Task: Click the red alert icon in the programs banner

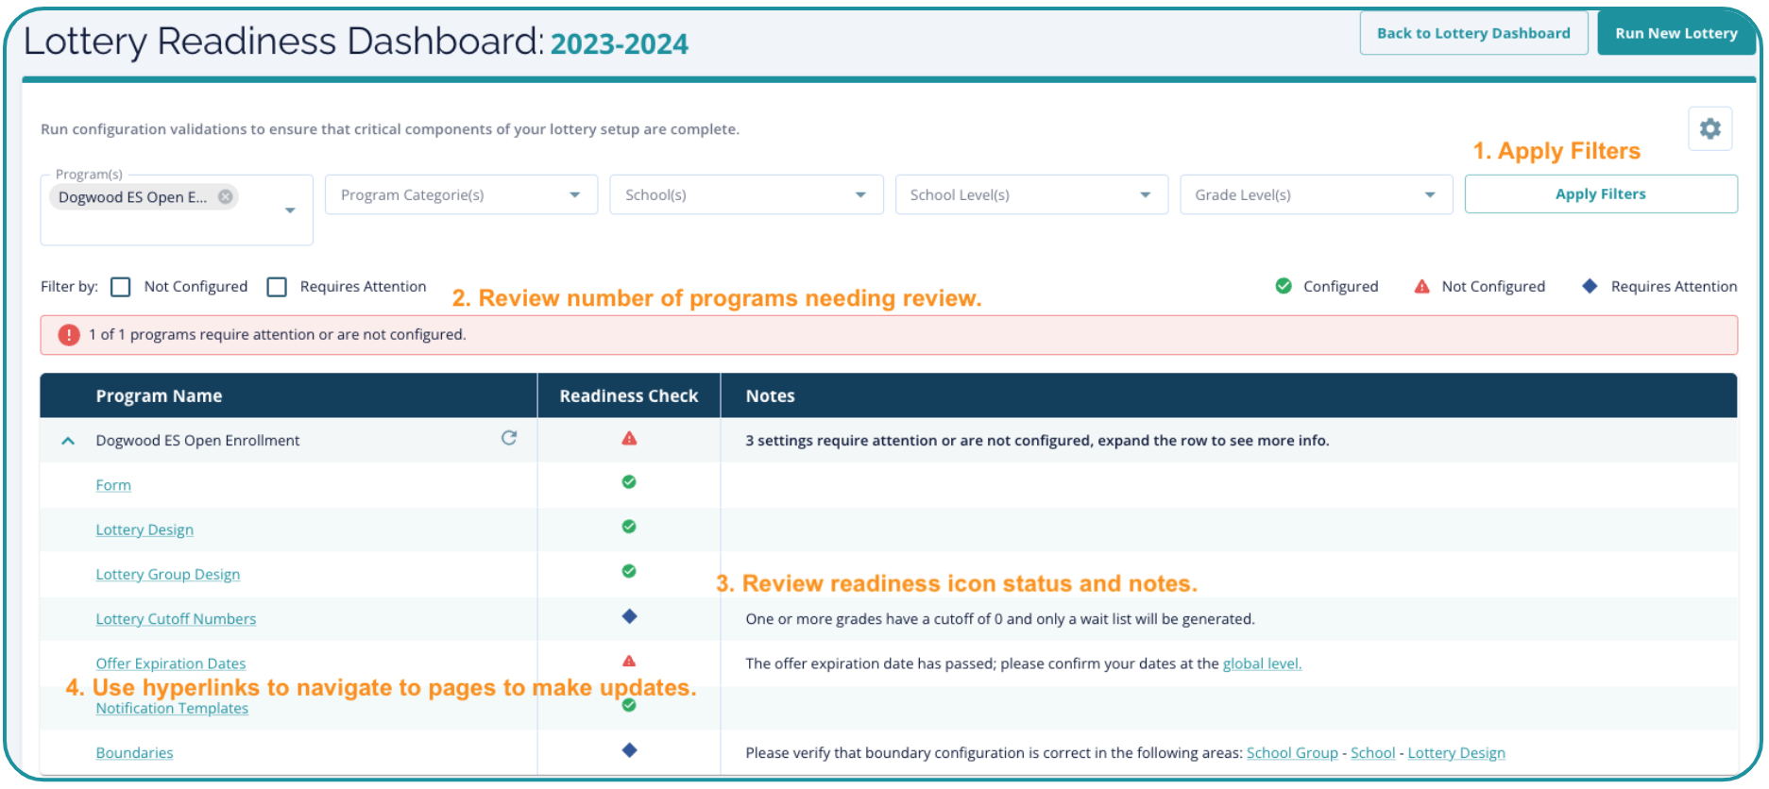Action: pos(69,335)
